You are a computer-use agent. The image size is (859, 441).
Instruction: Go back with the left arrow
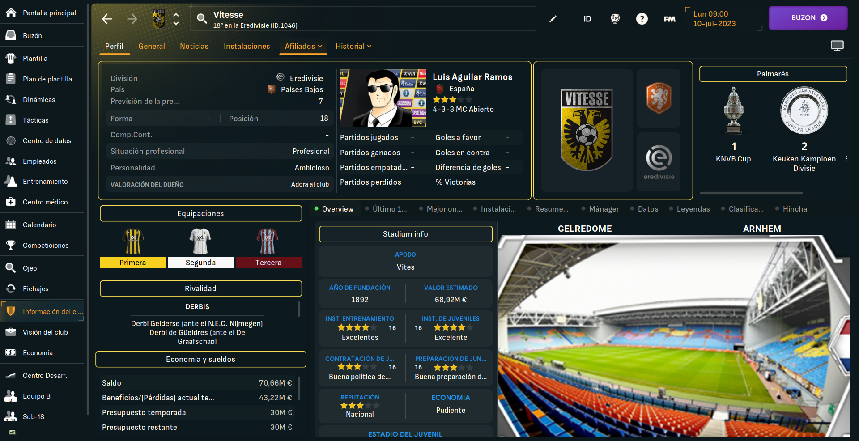pyautogui.click(x=107, y=19)
